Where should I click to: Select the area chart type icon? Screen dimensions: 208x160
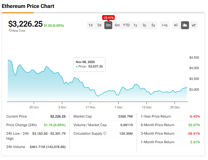(185, 25)
